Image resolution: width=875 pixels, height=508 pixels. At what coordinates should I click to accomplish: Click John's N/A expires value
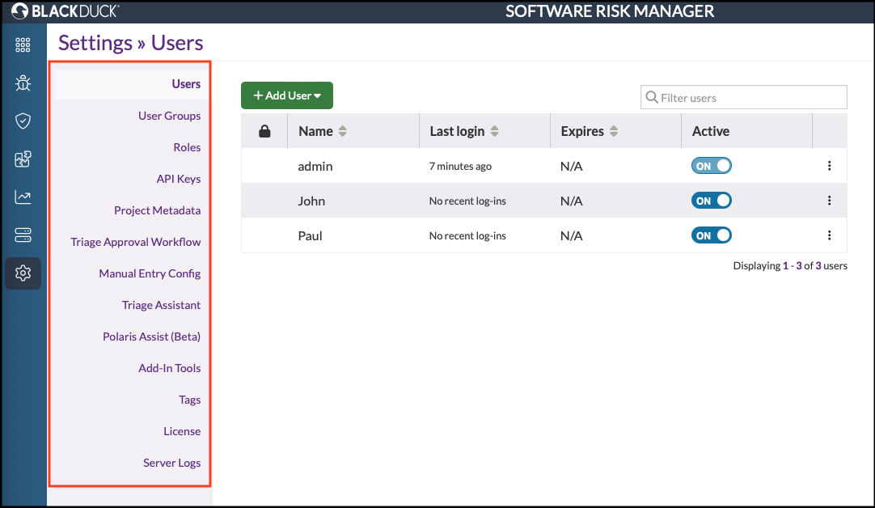click(572, 201)
